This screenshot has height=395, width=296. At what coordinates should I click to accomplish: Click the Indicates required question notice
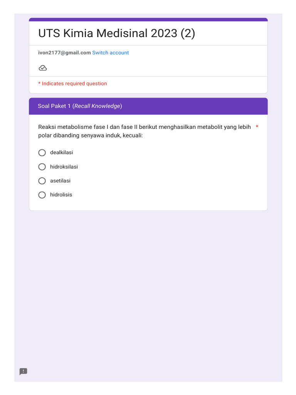pos(72,84)
